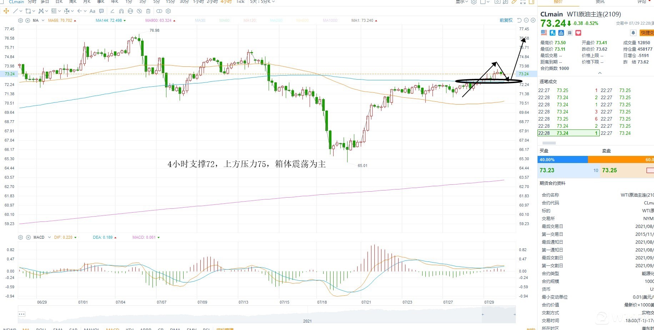Remove the MACD indicator

[28, 237]
